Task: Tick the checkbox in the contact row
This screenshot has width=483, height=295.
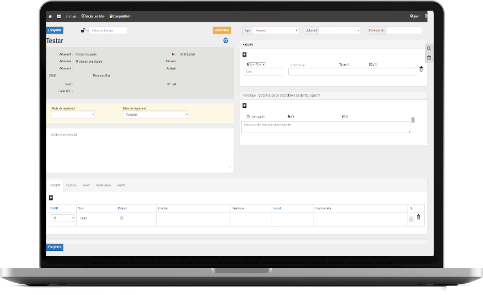Action: [411, 219]
